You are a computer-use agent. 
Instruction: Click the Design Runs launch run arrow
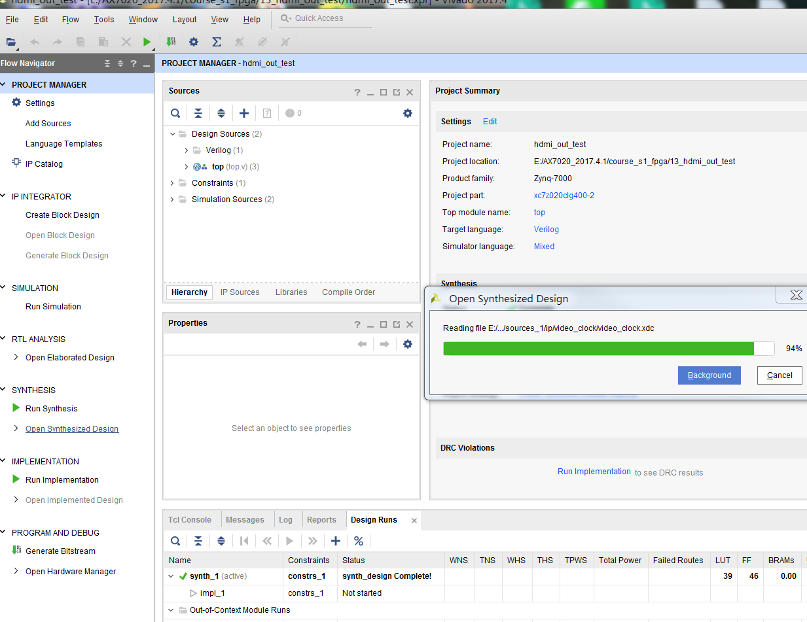(290, 541)
